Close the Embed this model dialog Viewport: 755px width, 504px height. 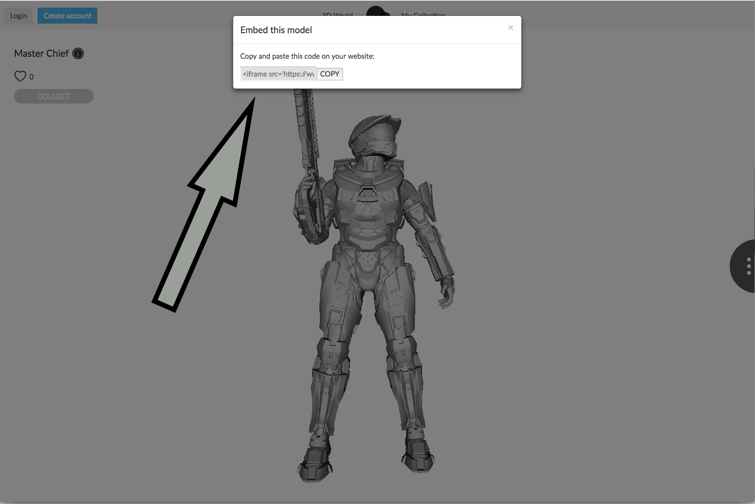511,28
